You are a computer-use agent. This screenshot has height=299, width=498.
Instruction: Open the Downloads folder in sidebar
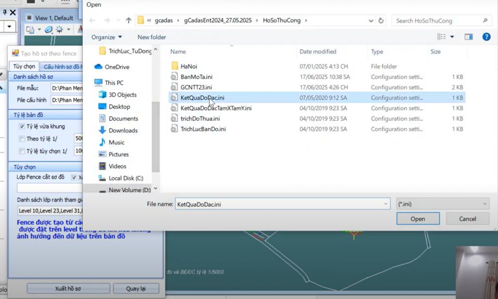(123, 131)
